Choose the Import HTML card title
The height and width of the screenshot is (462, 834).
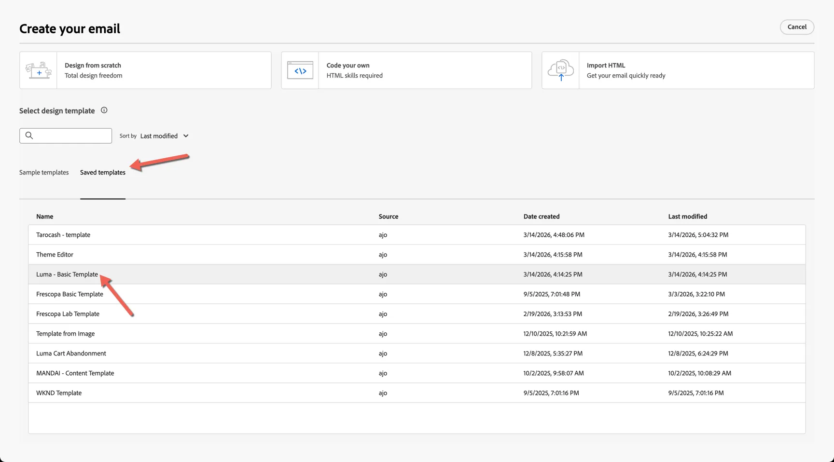tap(606, 65)
